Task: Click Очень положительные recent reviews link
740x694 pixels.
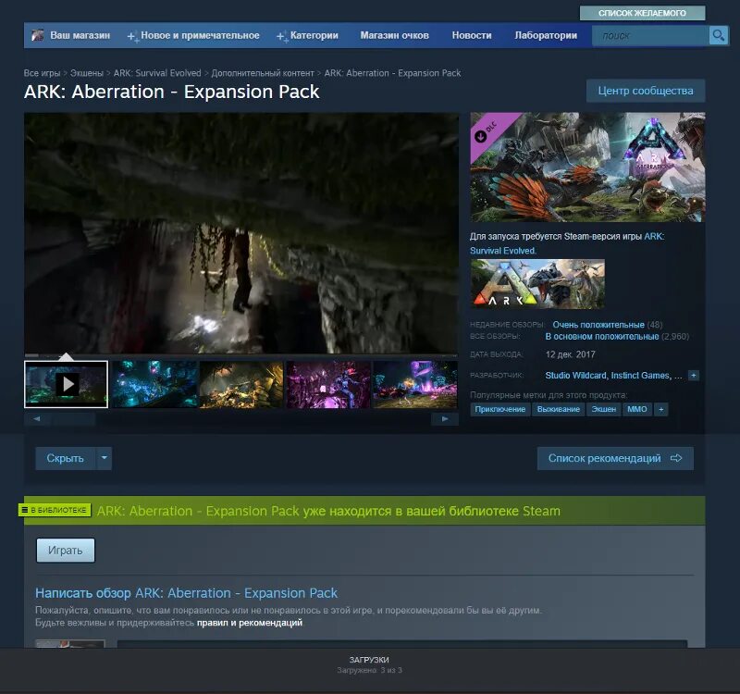Action: pos(598,325)
